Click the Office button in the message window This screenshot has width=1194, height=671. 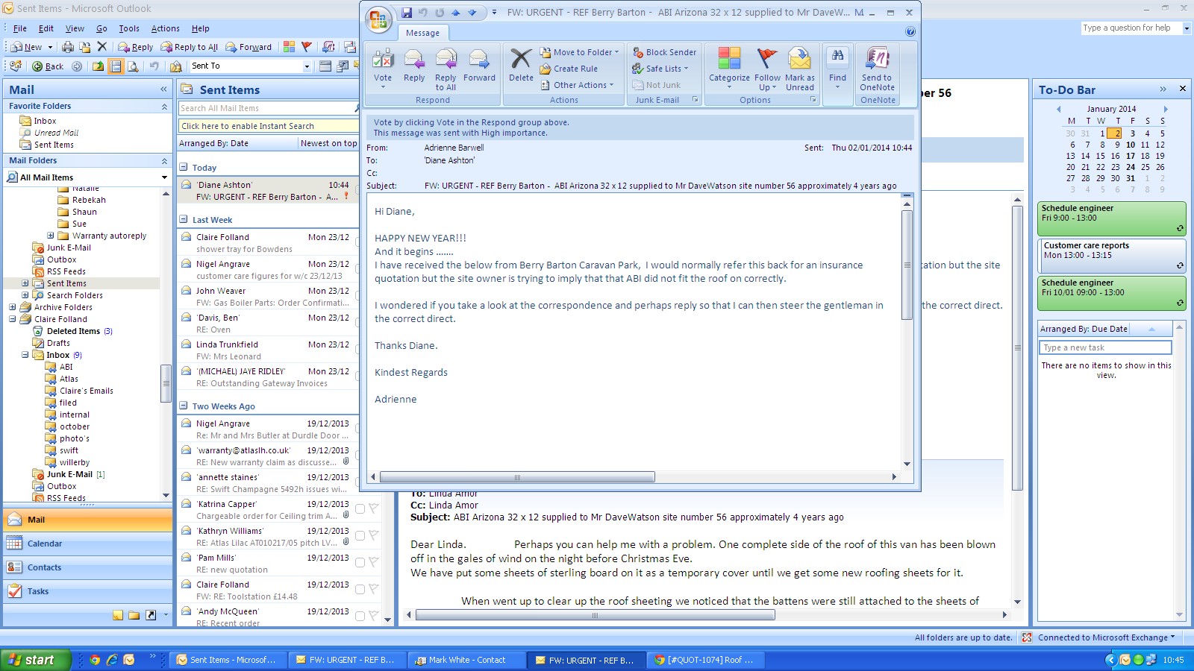(x=378, y=20)
